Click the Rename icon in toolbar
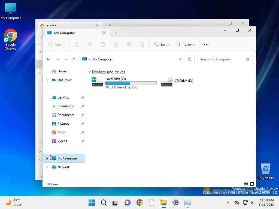The height and width of the screenshot is (209, 279). click(x=116, y=44)
